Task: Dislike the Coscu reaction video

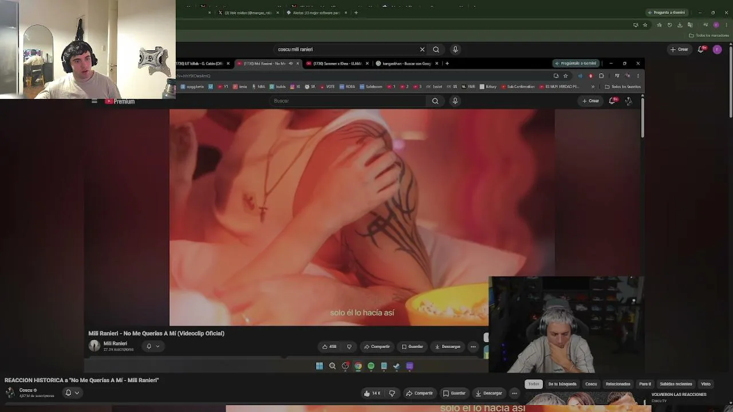Action: coord(392,393)
